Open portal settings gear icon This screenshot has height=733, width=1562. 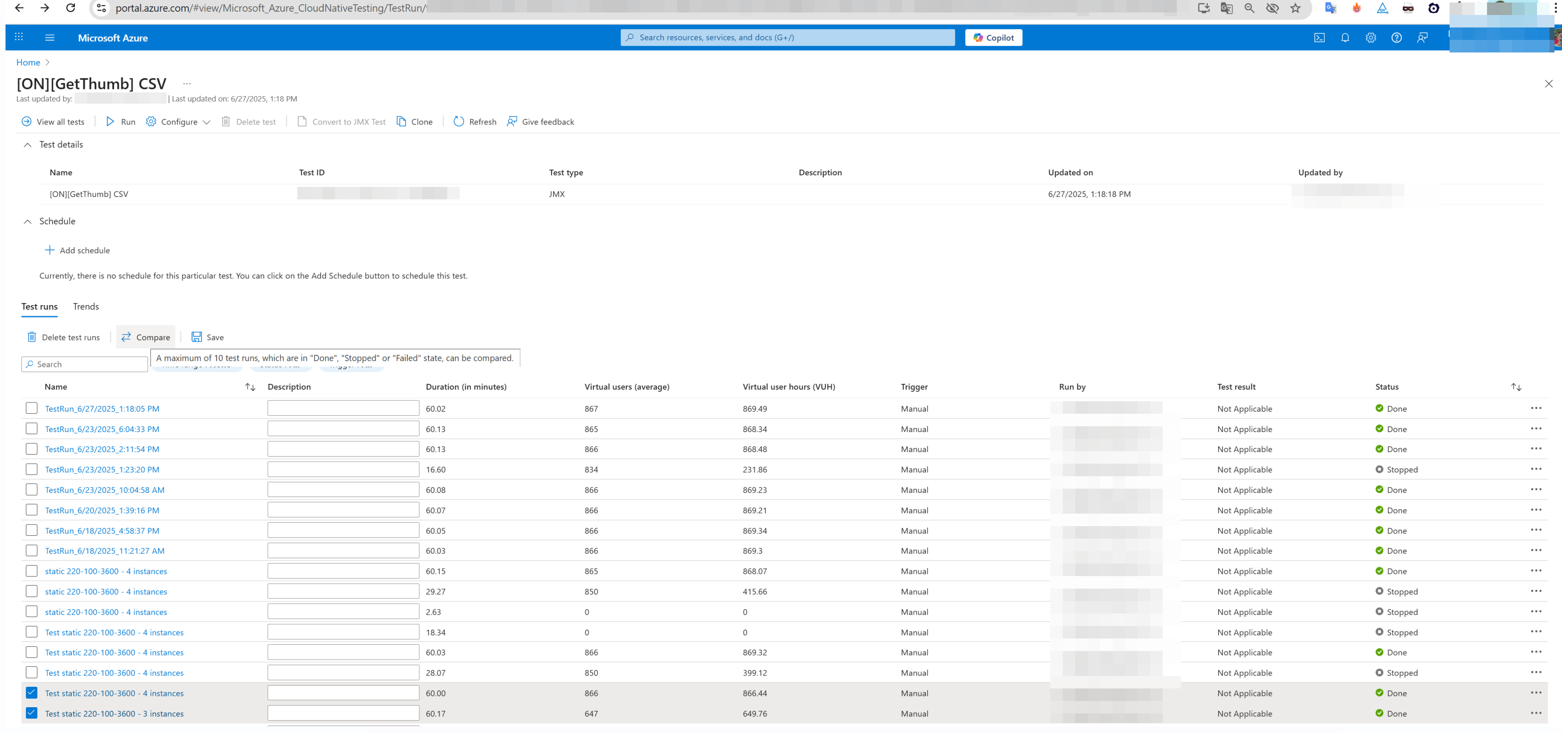click(1370, 37)
